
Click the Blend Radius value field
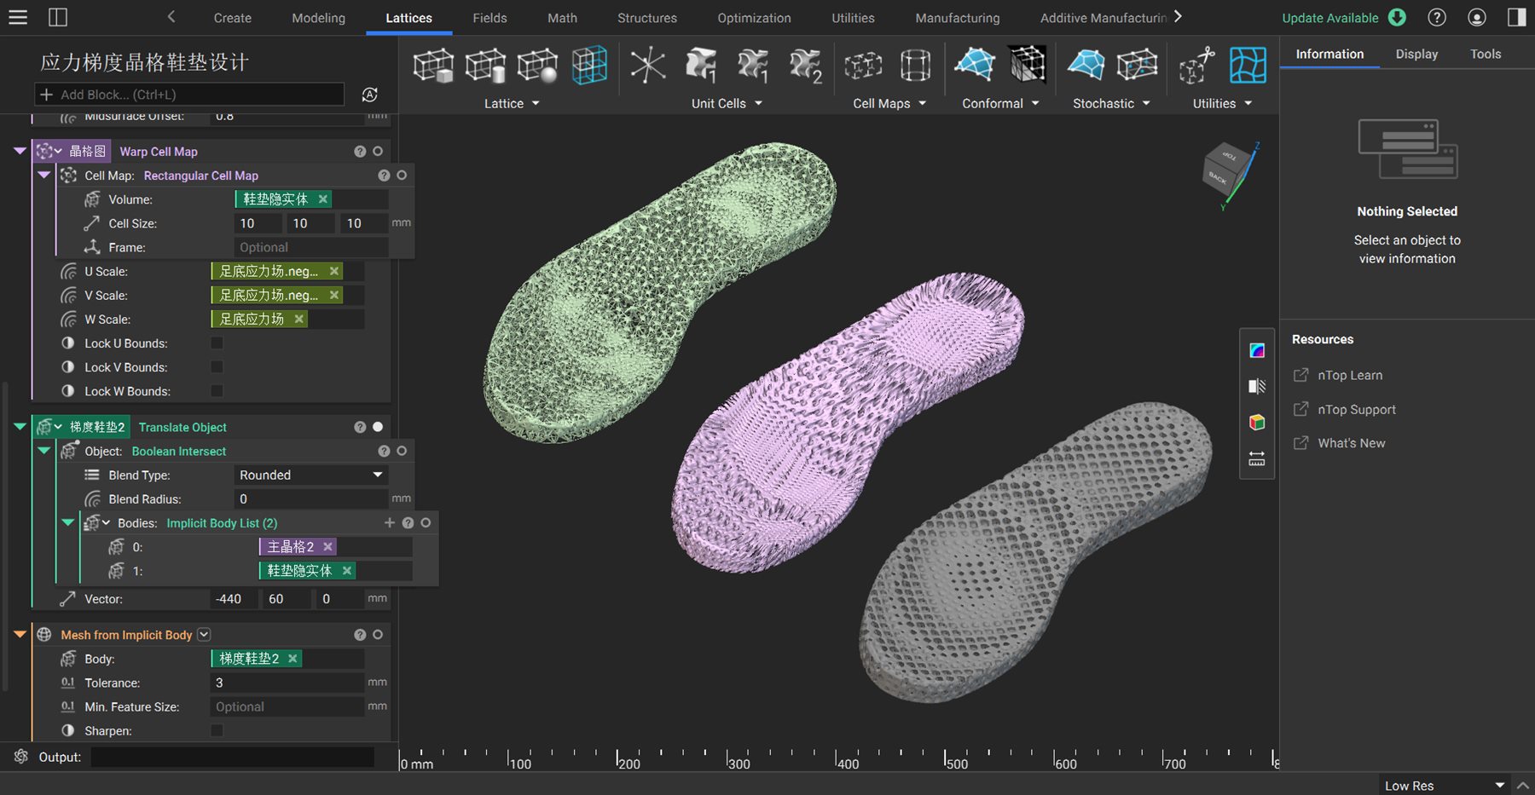[310, 498]
